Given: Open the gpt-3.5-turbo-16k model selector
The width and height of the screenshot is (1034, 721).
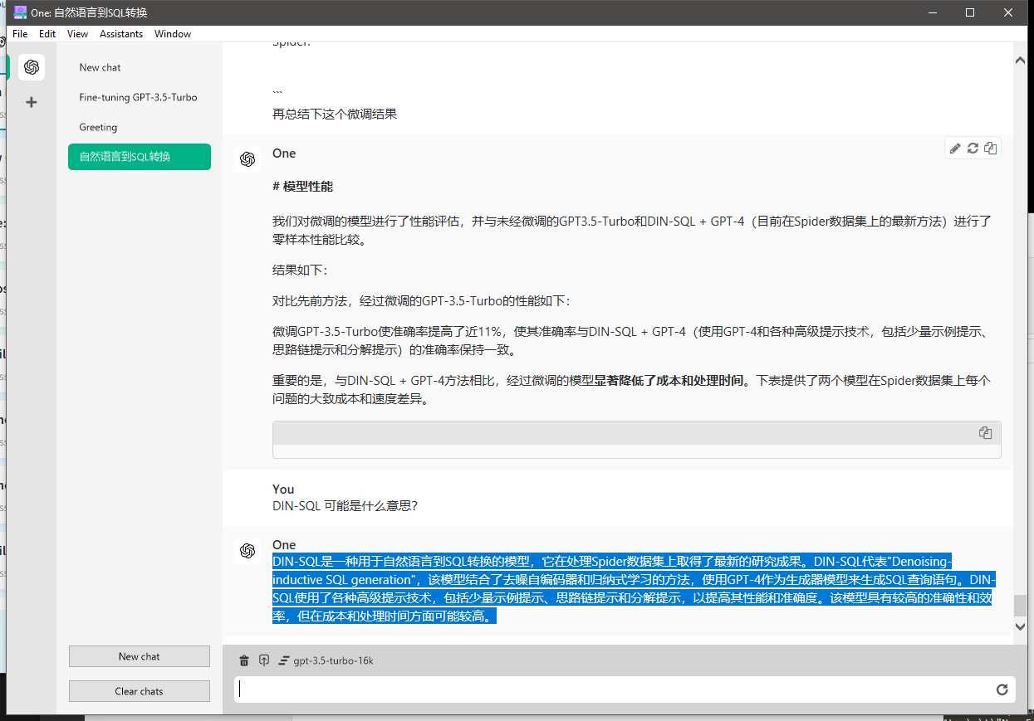Looking at the screenshot, I should [326, 660].
